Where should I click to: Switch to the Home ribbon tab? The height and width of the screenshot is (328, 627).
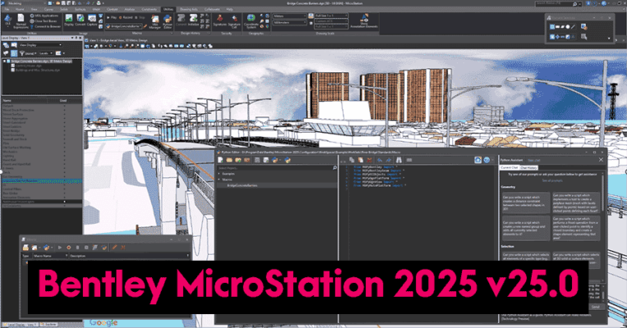20,9
